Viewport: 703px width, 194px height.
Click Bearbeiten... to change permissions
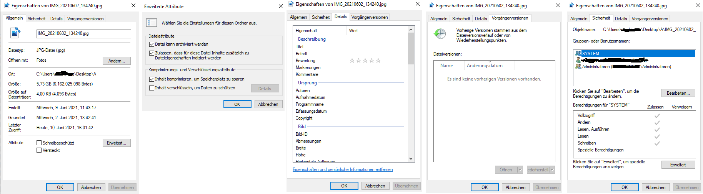click(x=678, y=93)
